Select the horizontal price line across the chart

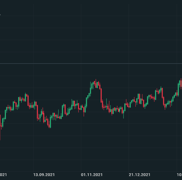point(91,64)
